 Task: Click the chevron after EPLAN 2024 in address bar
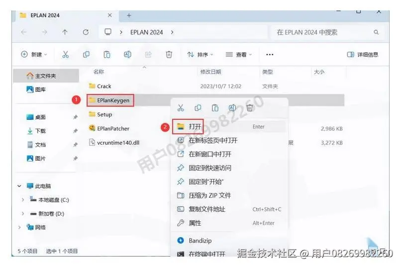coord(172,32)
